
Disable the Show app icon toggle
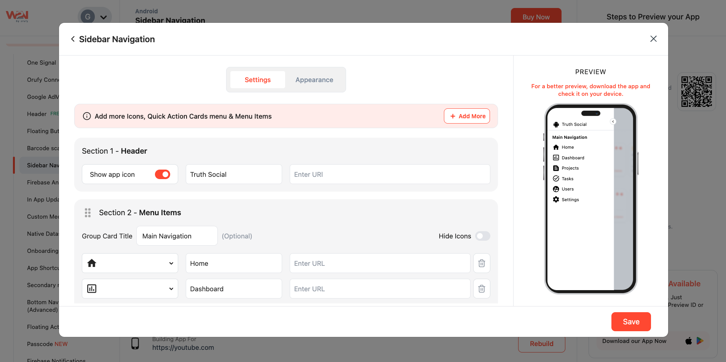point(163,174)
